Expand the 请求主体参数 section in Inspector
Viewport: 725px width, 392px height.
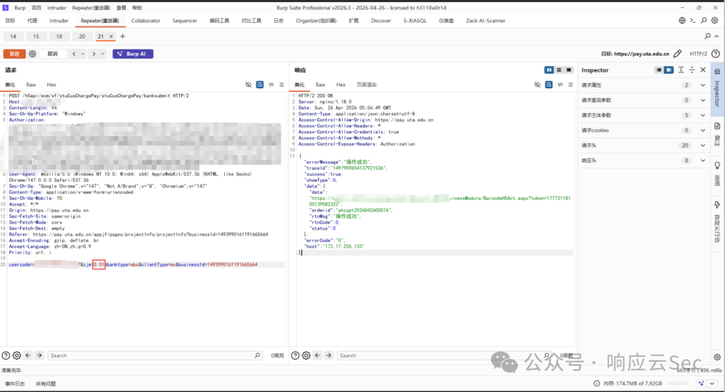click(x=644, y=115)
